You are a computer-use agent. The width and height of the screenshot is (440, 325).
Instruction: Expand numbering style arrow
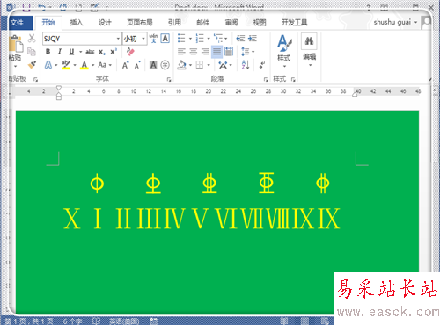pos(209,39)
